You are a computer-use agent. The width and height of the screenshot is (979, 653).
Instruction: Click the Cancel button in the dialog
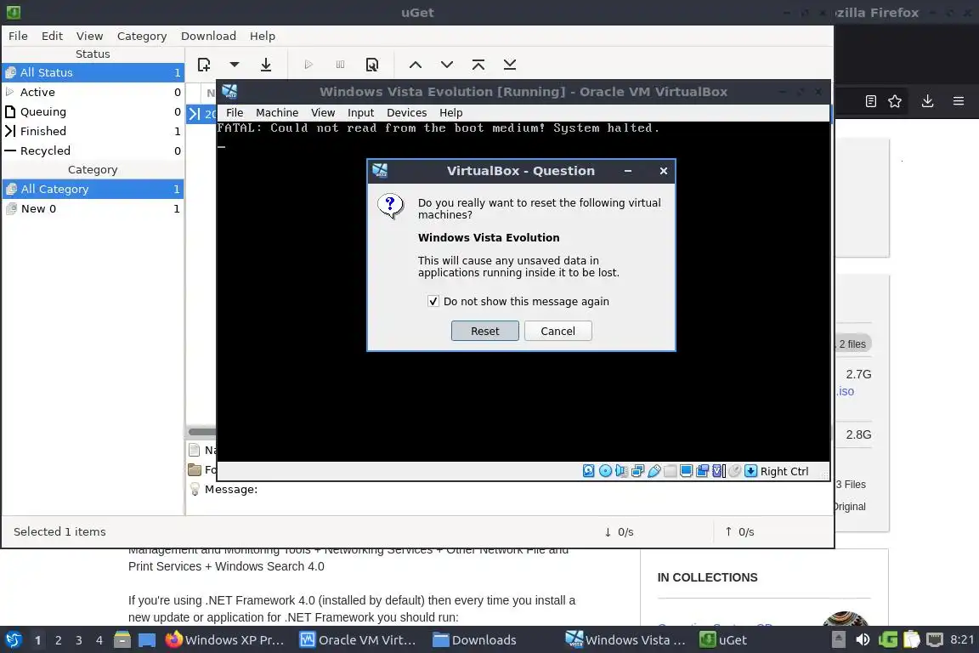pos(558,332)
